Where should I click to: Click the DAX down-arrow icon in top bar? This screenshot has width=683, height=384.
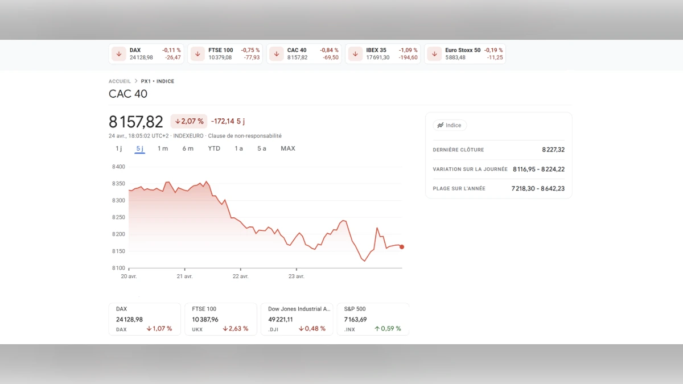point(118,53)
